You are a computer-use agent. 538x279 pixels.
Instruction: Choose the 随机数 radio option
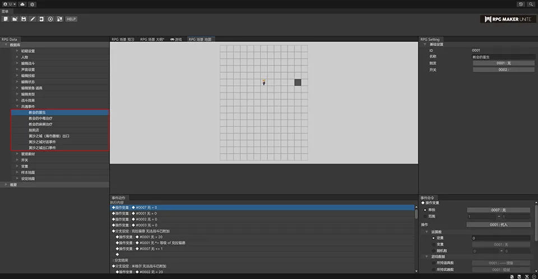tap(433, 250)
